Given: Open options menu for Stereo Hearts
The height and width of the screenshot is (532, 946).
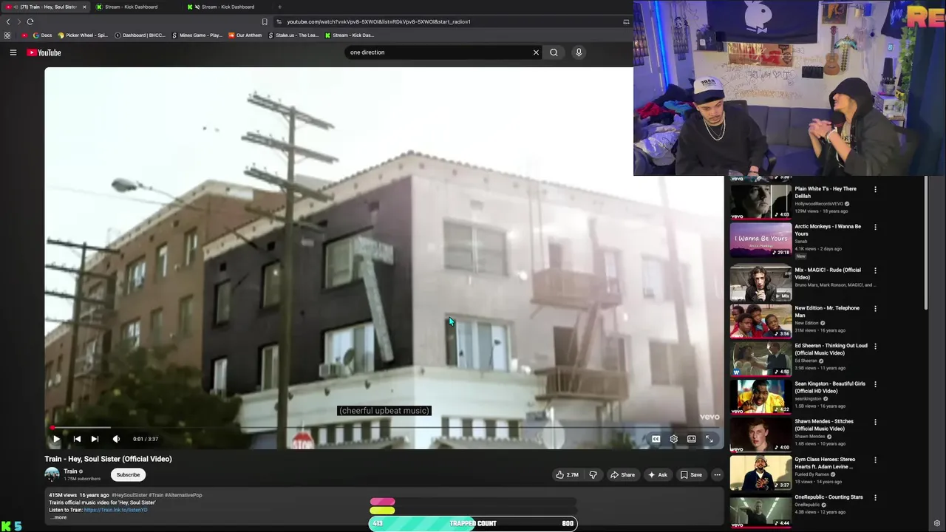Looking at the screenshot, I should [x=875, y=460].
